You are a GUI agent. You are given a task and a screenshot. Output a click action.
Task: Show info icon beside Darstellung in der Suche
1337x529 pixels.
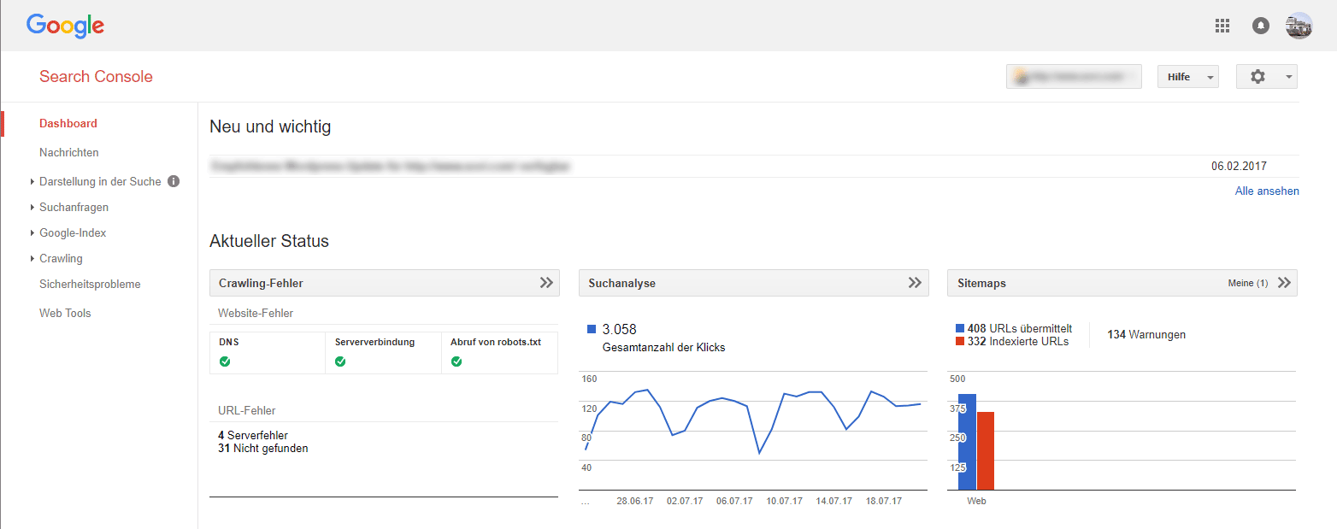[174, 181]
